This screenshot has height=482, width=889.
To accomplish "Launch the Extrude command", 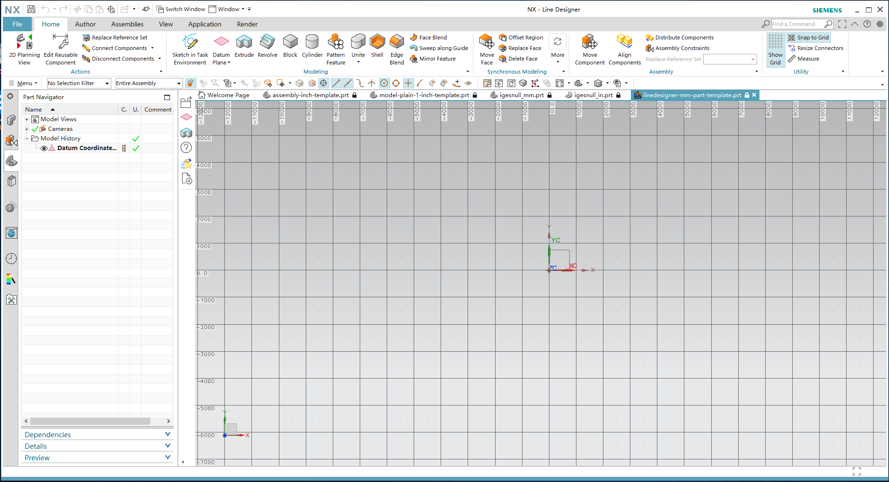I will 244,46.
